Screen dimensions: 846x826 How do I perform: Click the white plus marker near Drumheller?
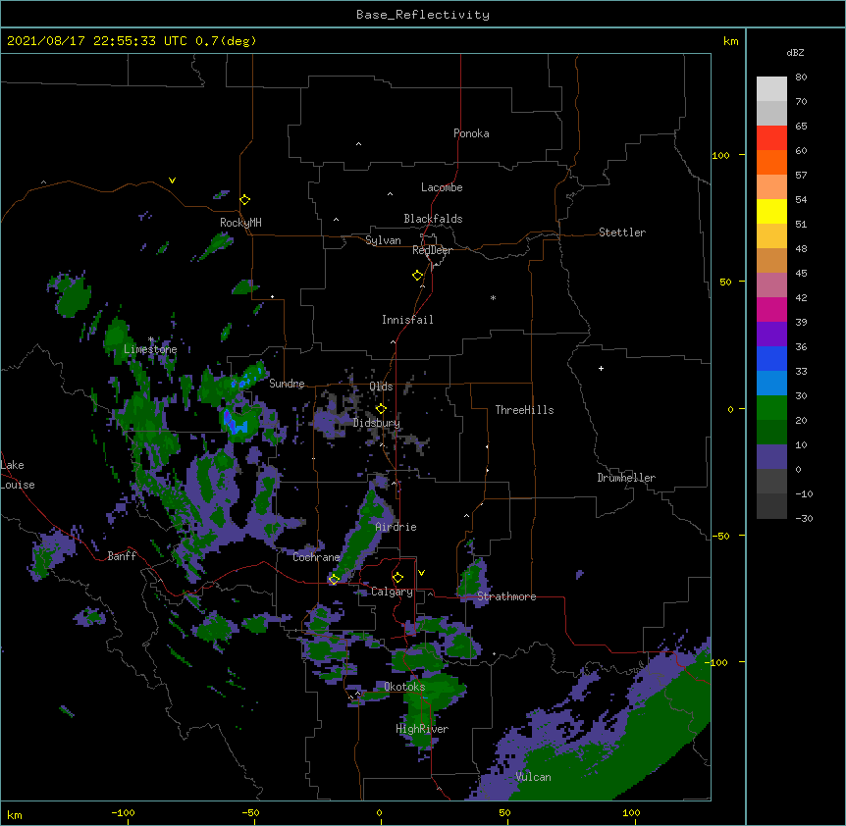click(601, 368)
